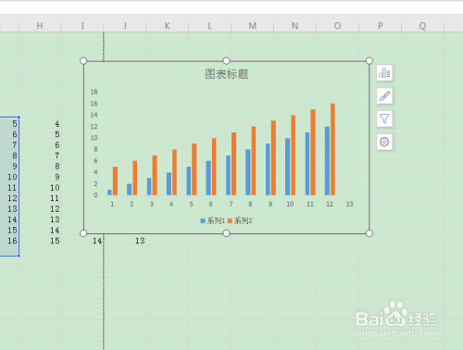Select column H cell containing 10
The image size is (463, 350).
(x=40, y=188)
